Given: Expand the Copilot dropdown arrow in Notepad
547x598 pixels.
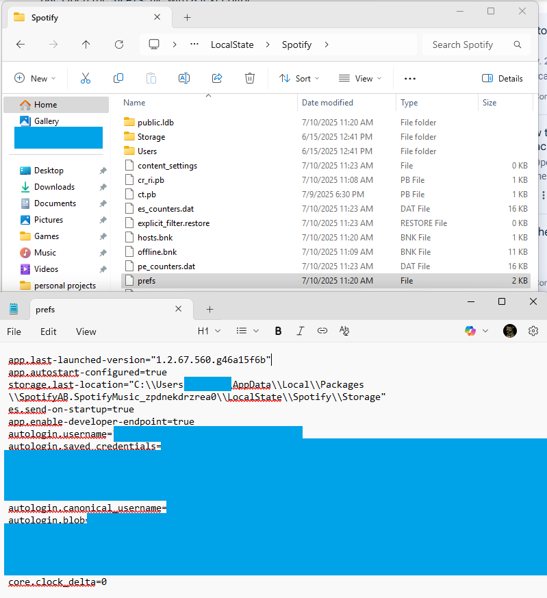Looking at the screenshot, I should (x=485, y=331).
